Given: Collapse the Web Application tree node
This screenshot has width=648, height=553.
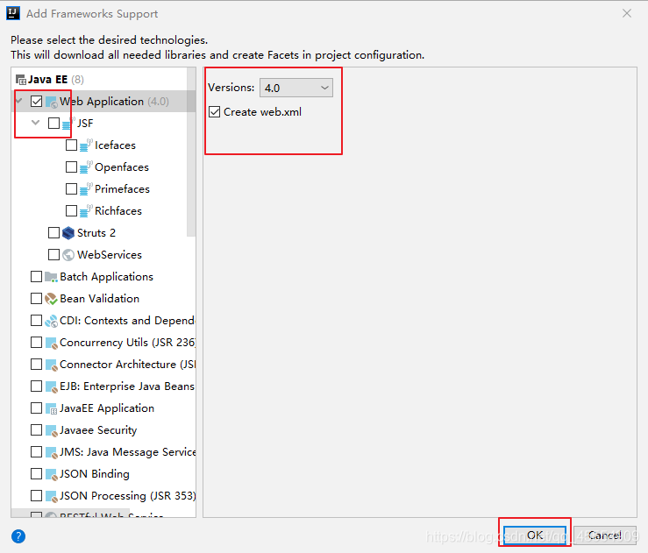Looking at the screenshot, I should point(19,101).
